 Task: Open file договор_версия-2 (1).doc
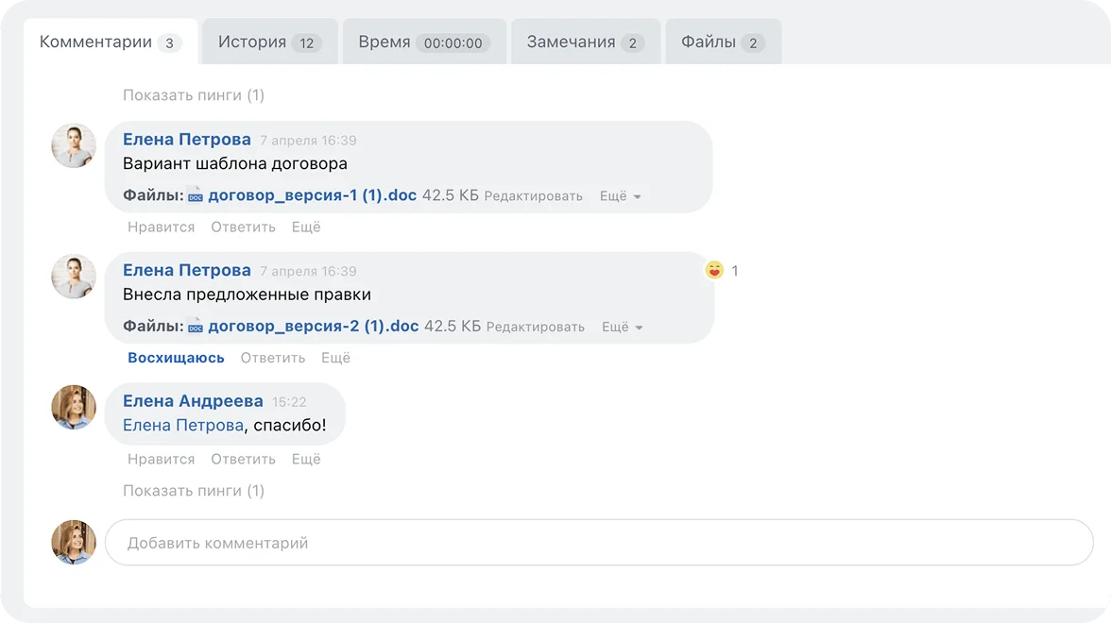coord(313,327)
